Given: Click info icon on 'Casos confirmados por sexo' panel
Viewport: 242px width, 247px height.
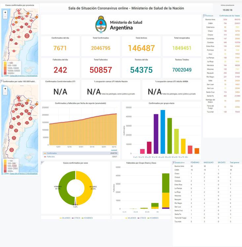Looking at the screenshot, I should click(x=42, y=162).
